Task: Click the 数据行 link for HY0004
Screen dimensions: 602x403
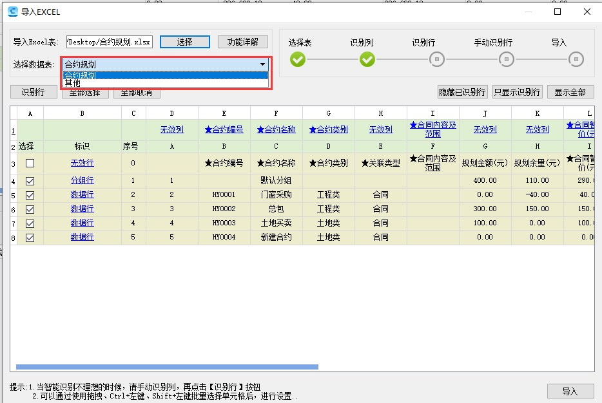Action: click(82, 237)
